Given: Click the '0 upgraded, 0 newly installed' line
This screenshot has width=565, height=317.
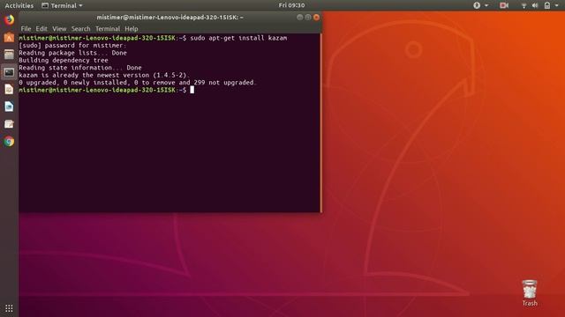Looking at the screenshot, I should [138, 83].
